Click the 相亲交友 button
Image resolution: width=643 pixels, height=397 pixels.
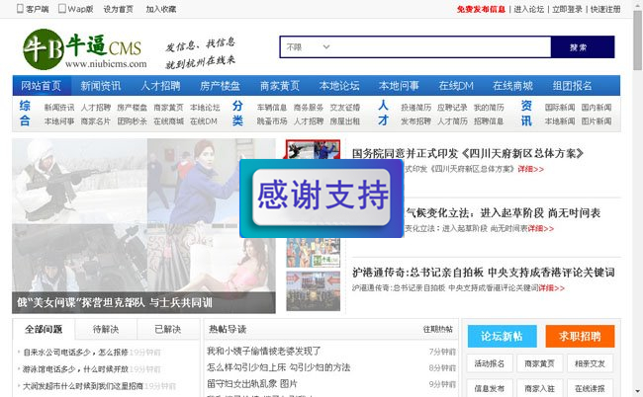[x=590, y=363]
